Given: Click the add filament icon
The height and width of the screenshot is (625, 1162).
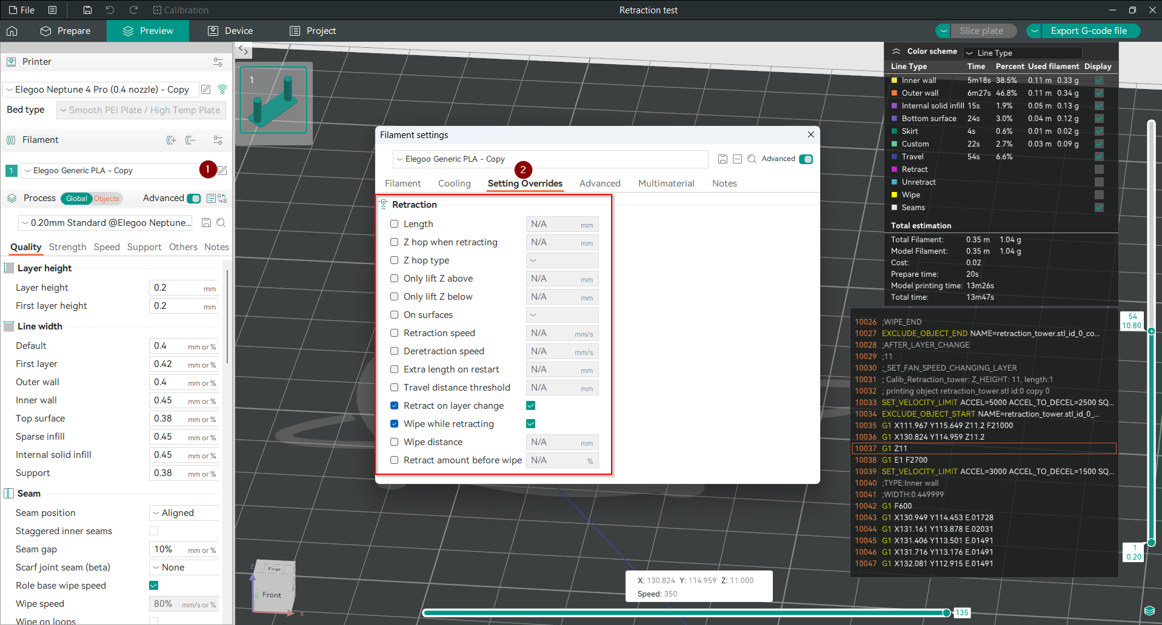Looking at the screenshot, I should 172,140.
